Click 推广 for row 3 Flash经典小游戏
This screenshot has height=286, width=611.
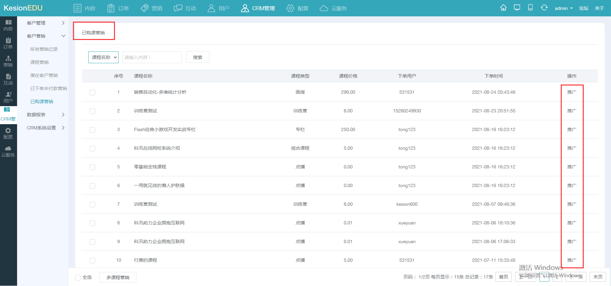pos(572,129)
